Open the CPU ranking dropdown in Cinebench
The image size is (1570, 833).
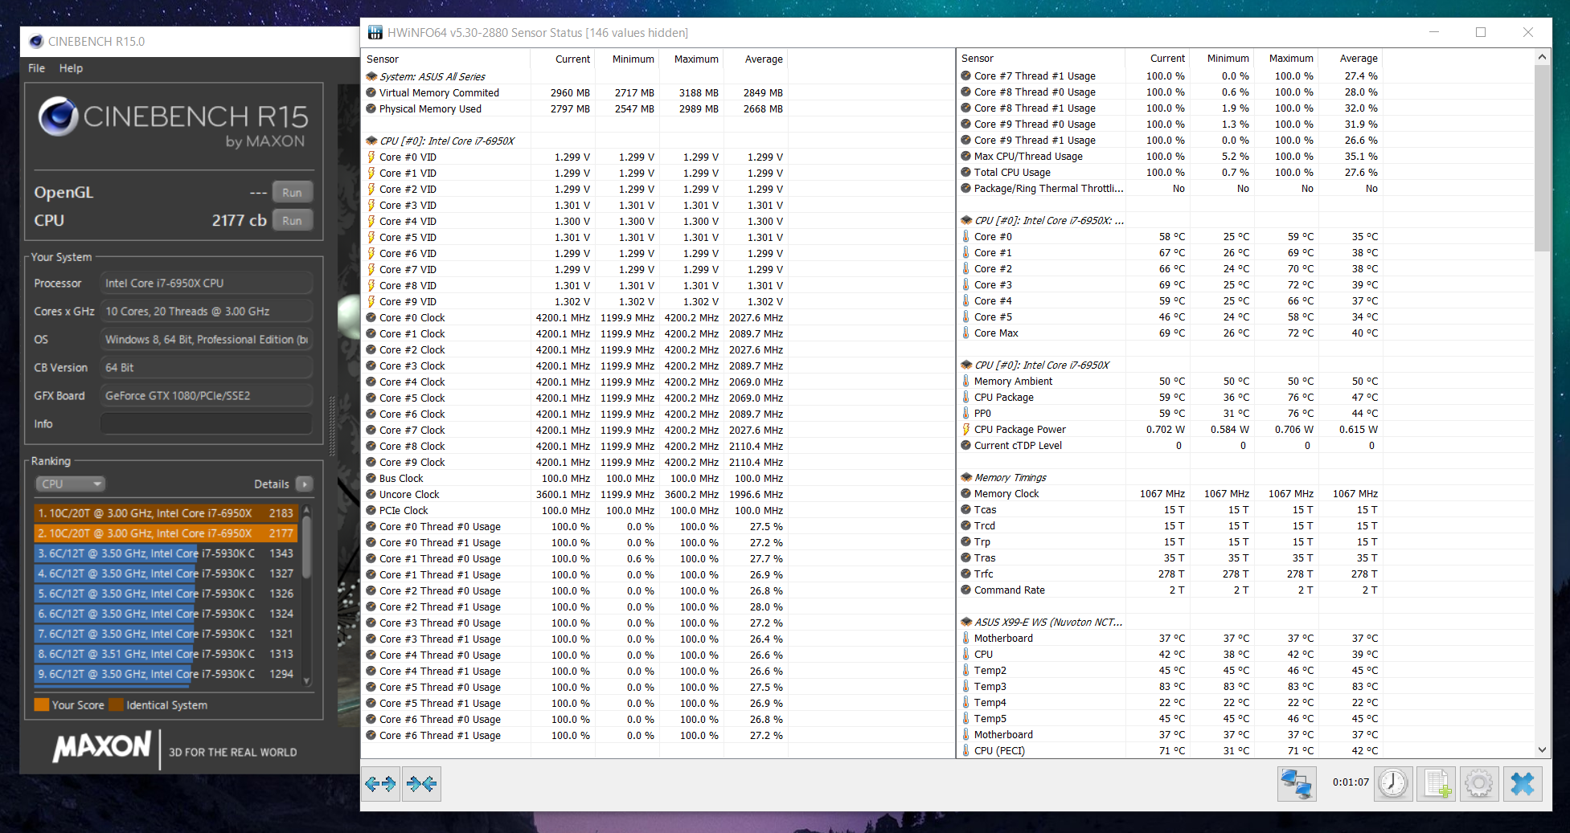coord(71,484)
